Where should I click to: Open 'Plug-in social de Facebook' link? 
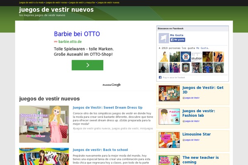click(174, 78)
